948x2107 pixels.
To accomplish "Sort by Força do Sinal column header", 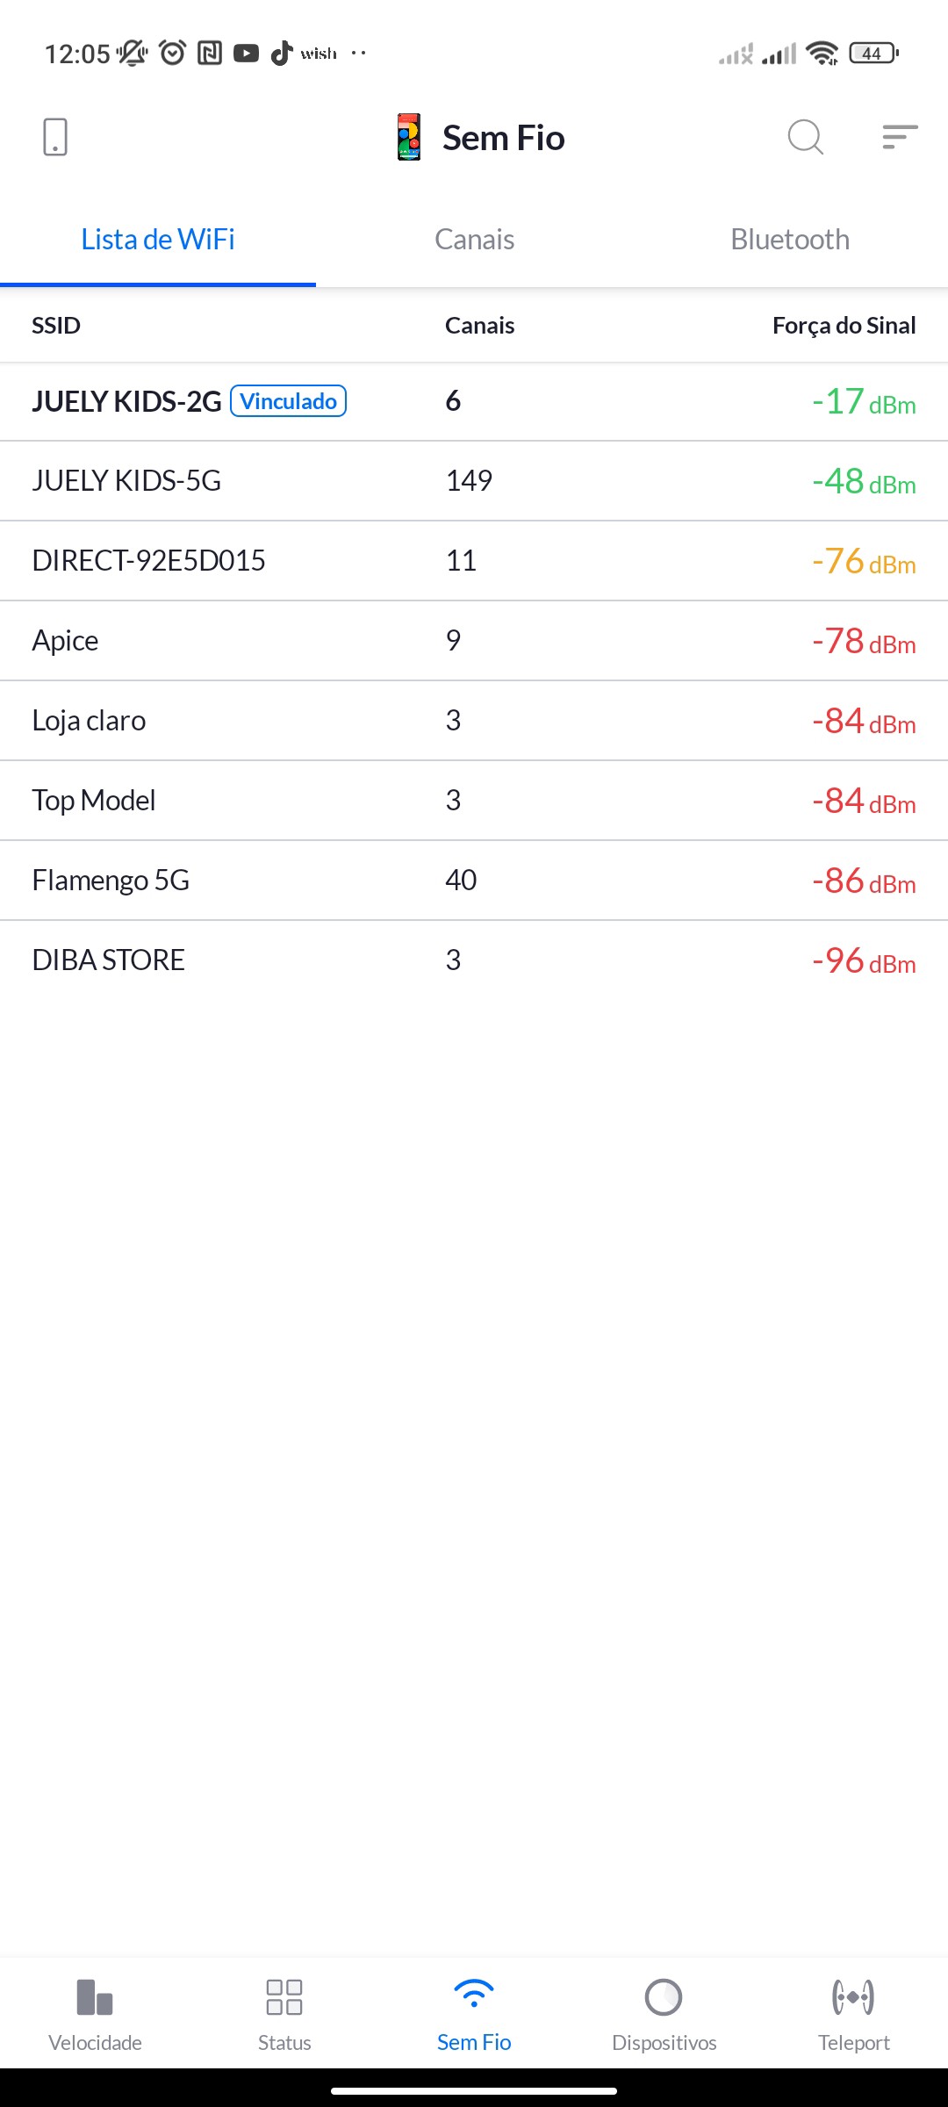I will pos(844,326).
